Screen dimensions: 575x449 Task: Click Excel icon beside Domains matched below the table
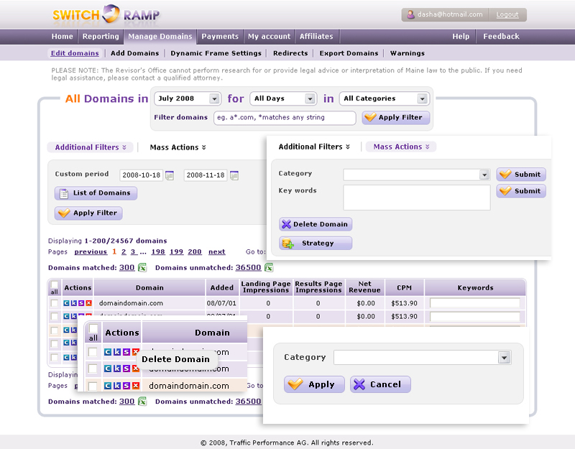pyautogui.click(x=142, y=402)
